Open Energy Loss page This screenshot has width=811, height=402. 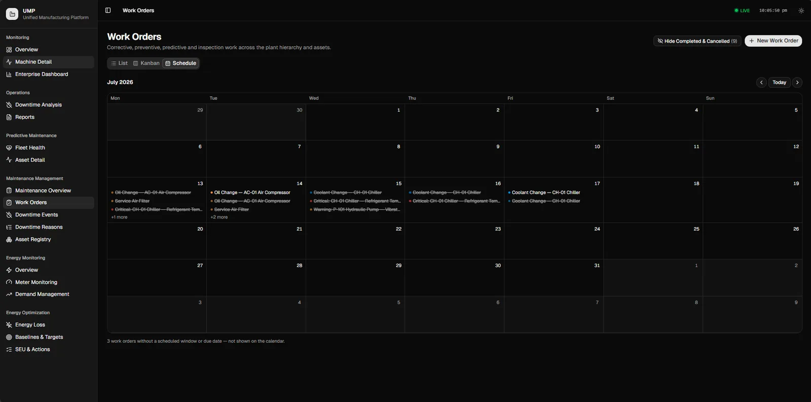pyautogui.click(x=49, y=325)
